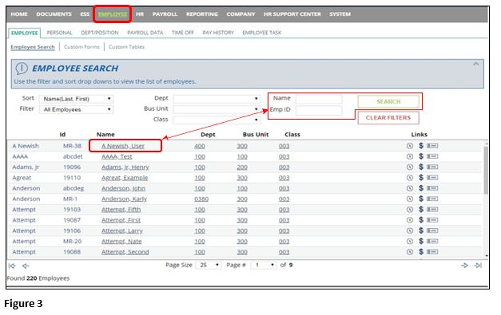This screenshot has width=501, height=315.
Task: Click the clock icon for Attempt, Second
Action: coord(410,252)
